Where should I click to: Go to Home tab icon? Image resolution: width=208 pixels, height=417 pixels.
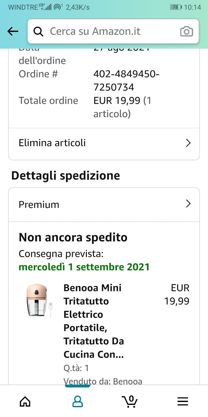[x=25, y=401]
